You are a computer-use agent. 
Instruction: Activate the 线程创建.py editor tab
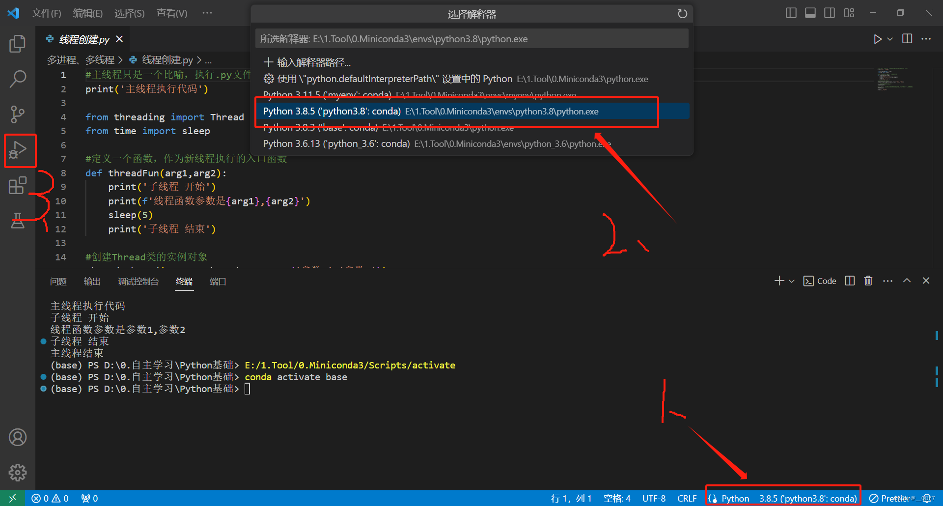coord(83,39)
